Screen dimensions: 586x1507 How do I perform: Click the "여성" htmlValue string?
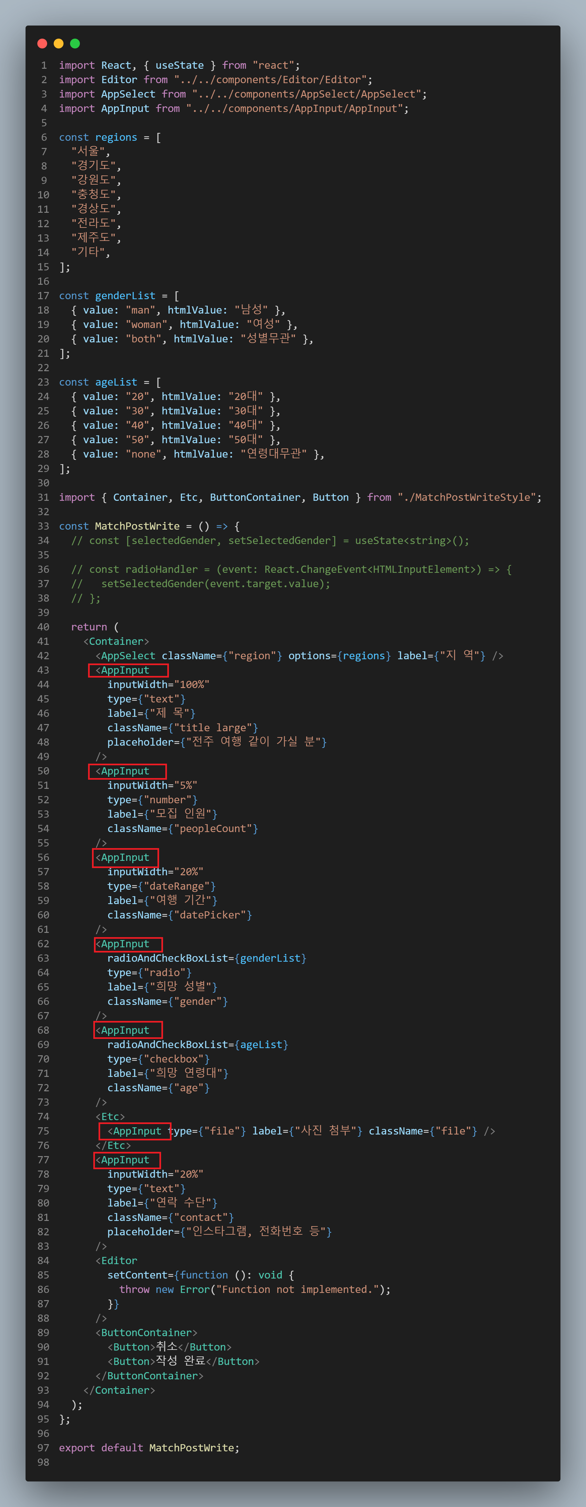pos(263,325)
